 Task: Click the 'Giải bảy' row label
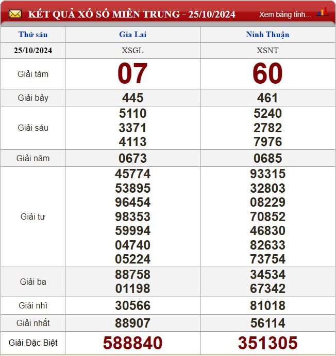pos(33,98)
